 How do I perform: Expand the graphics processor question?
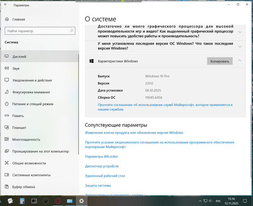240,32
